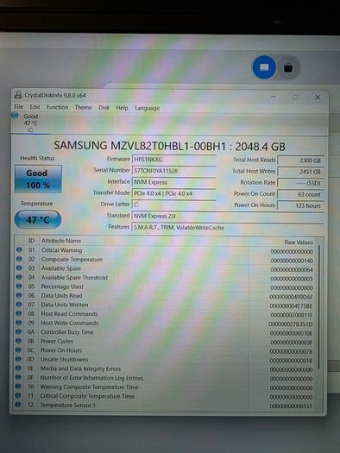Open the File menu
340x453 pixels.
point(19,107)
